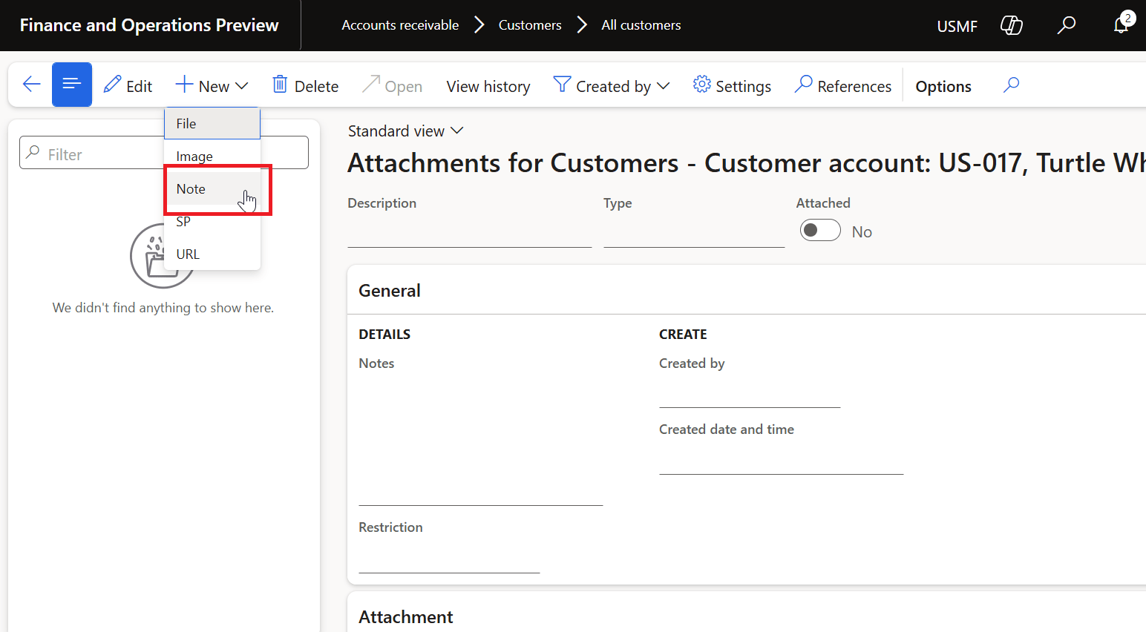Click the Description input field

click(469, 231)
